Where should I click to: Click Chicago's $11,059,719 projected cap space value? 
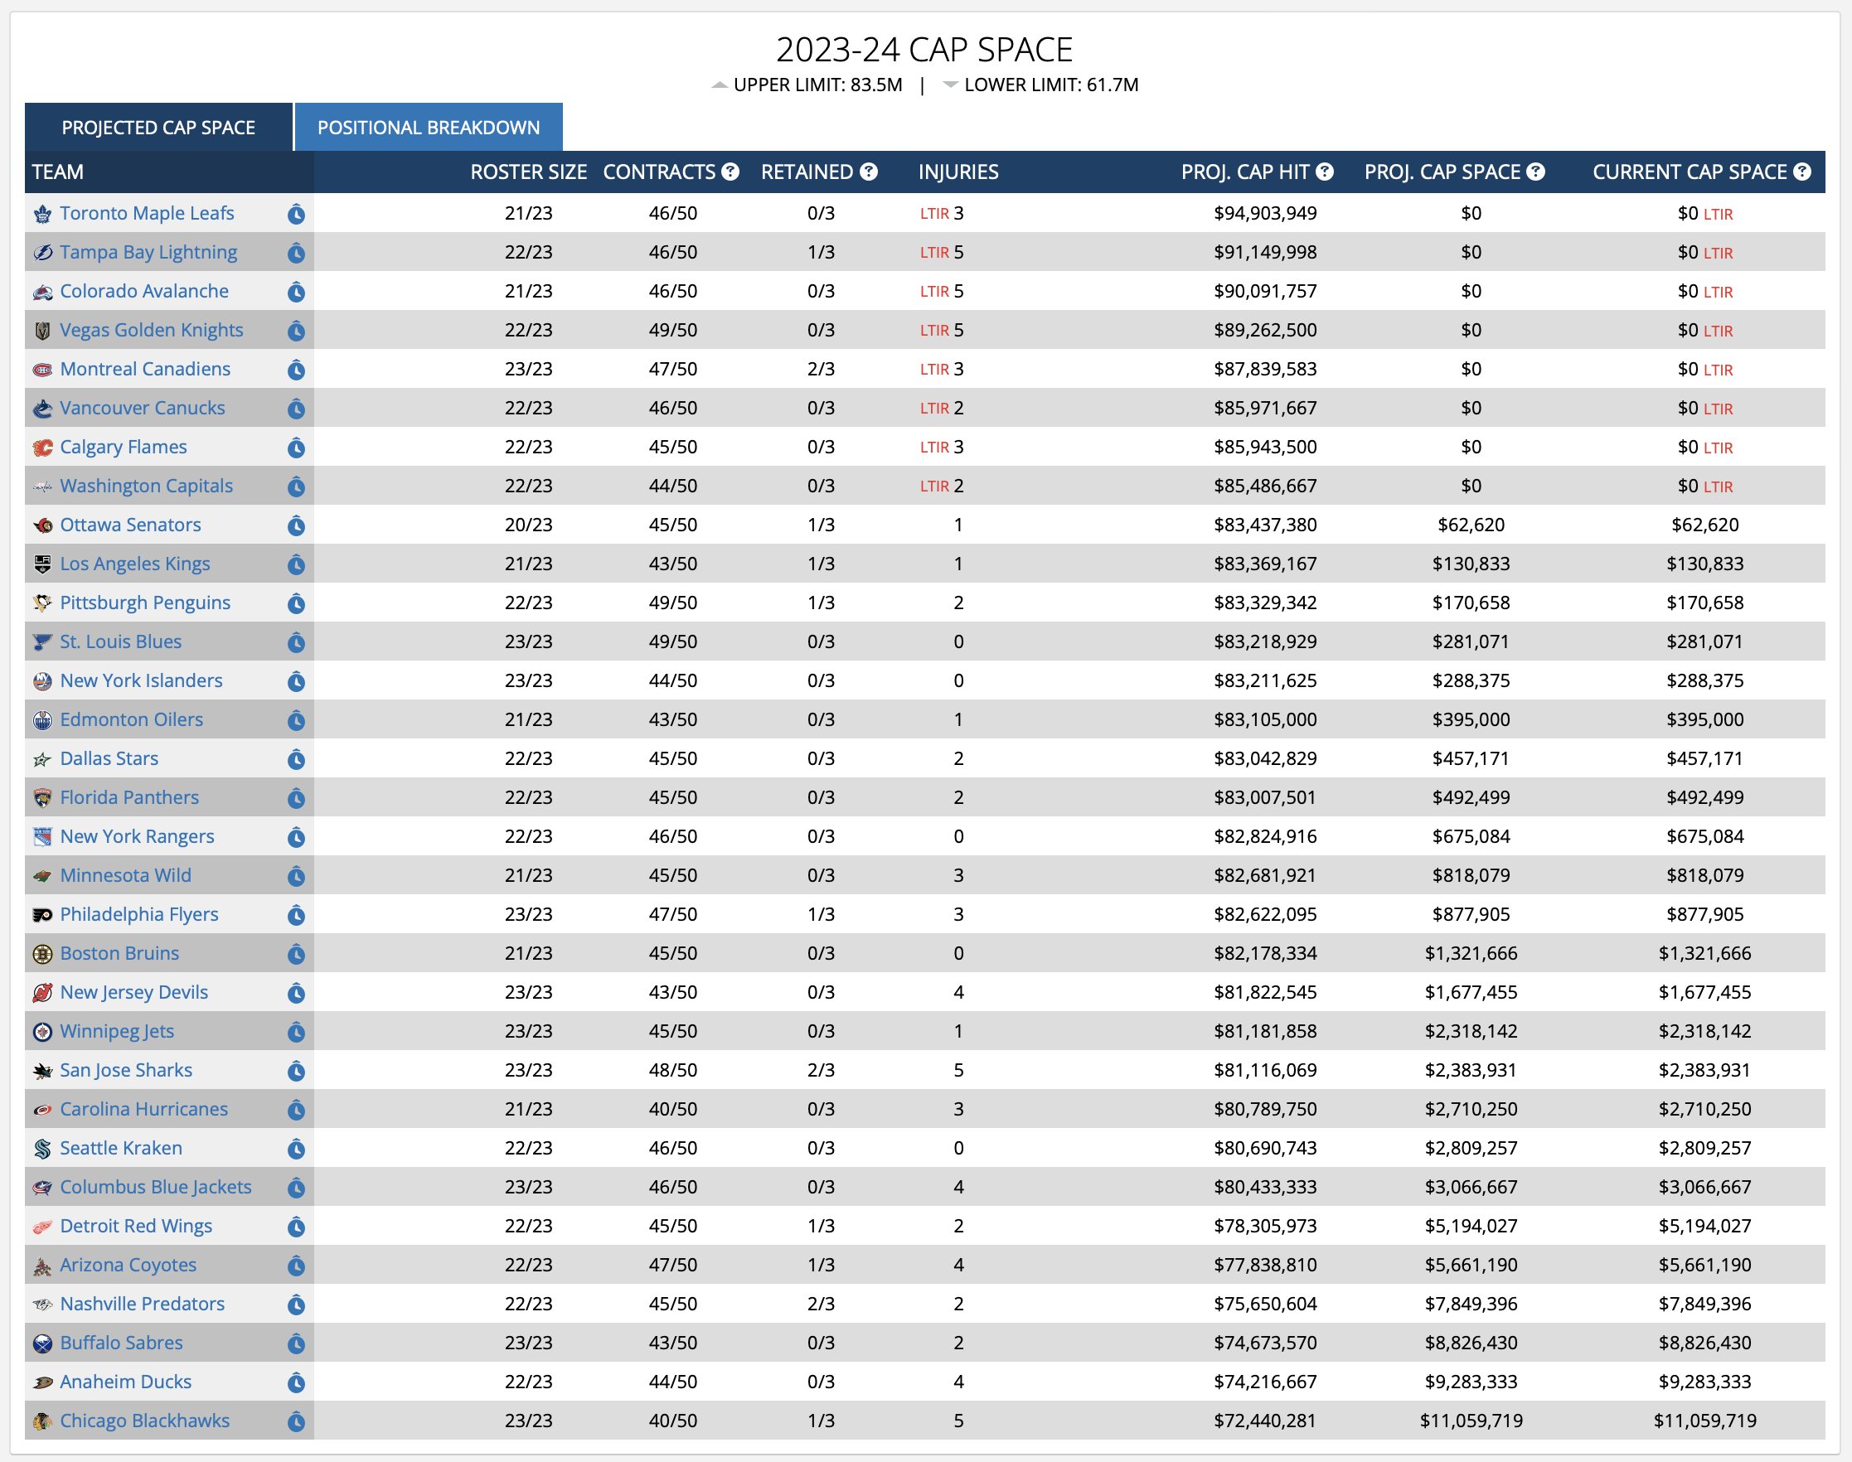[1471, 1421]
